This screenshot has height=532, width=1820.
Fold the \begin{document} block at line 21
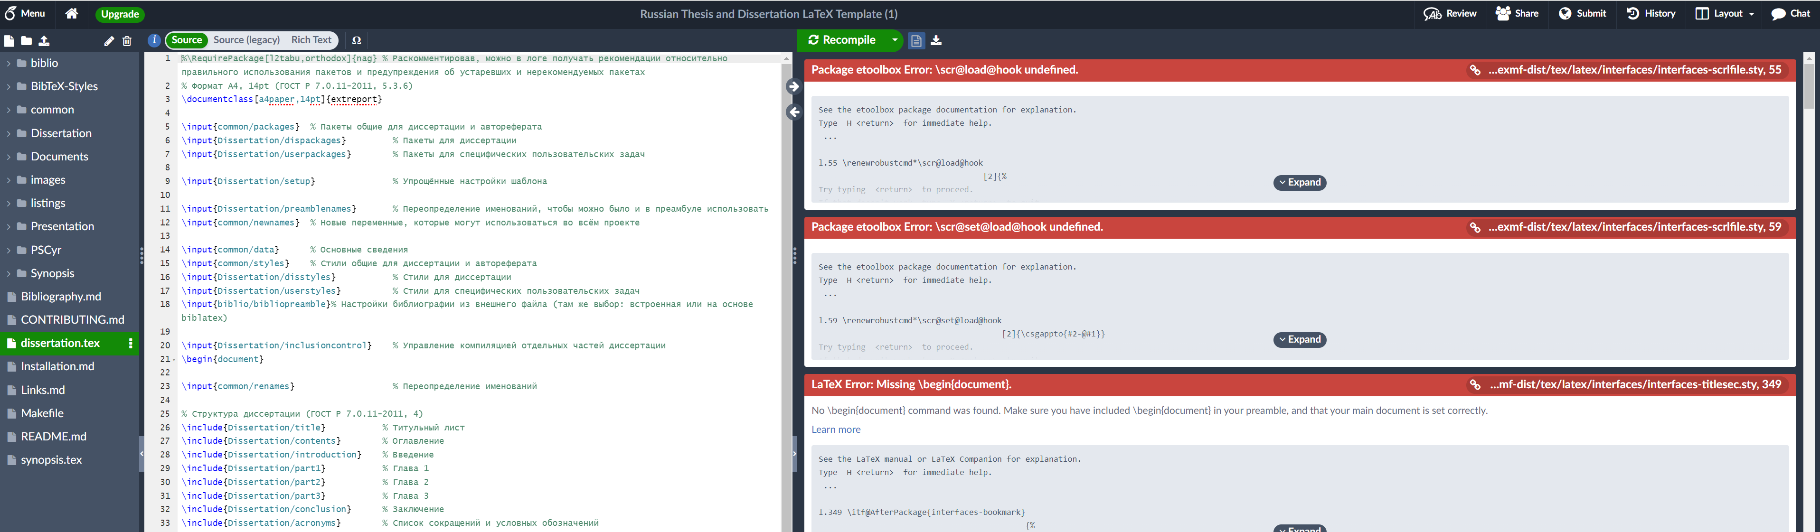coord(175,360)
